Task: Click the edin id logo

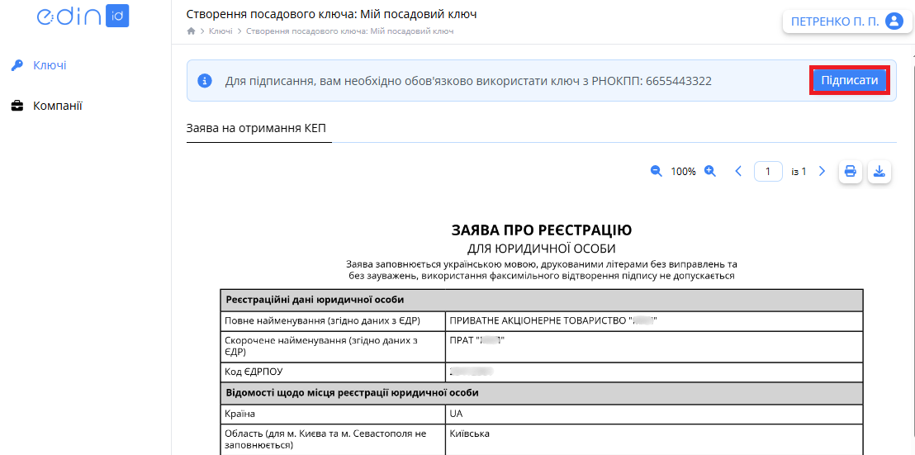Action: click(x=83, y=17)
